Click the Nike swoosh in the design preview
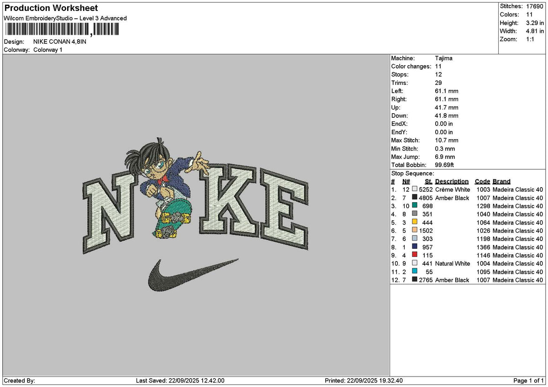 193,275
